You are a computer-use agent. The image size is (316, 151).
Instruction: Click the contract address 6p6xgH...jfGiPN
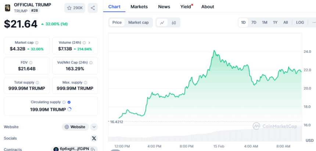(x=74, y=149)
